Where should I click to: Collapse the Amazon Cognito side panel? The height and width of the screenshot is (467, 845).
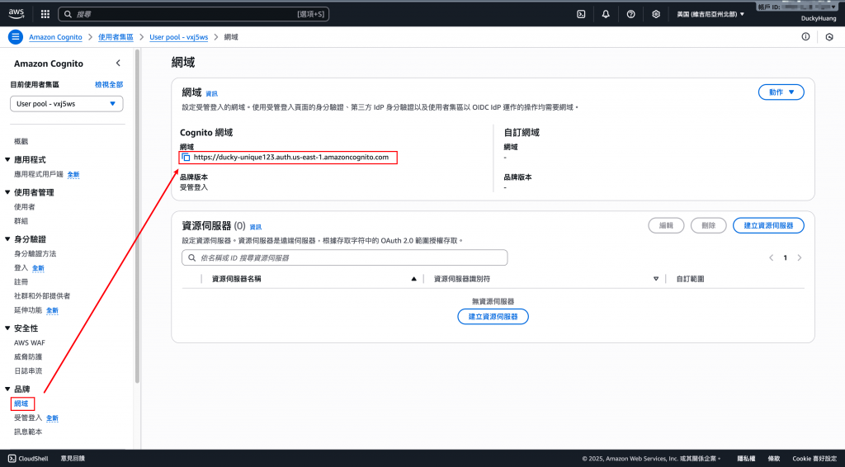click(x=118, y=63)
